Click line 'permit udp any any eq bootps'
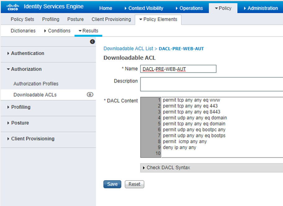The height and width of the screenshot is (206, 283). 194,135
